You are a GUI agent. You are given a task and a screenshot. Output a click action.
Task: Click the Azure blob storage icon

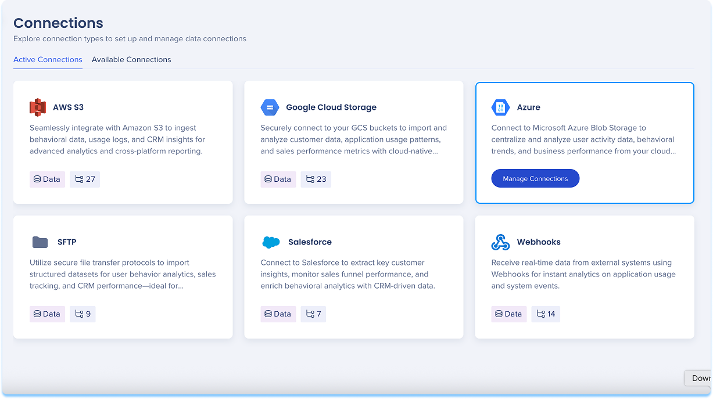(x=500, y=107)
